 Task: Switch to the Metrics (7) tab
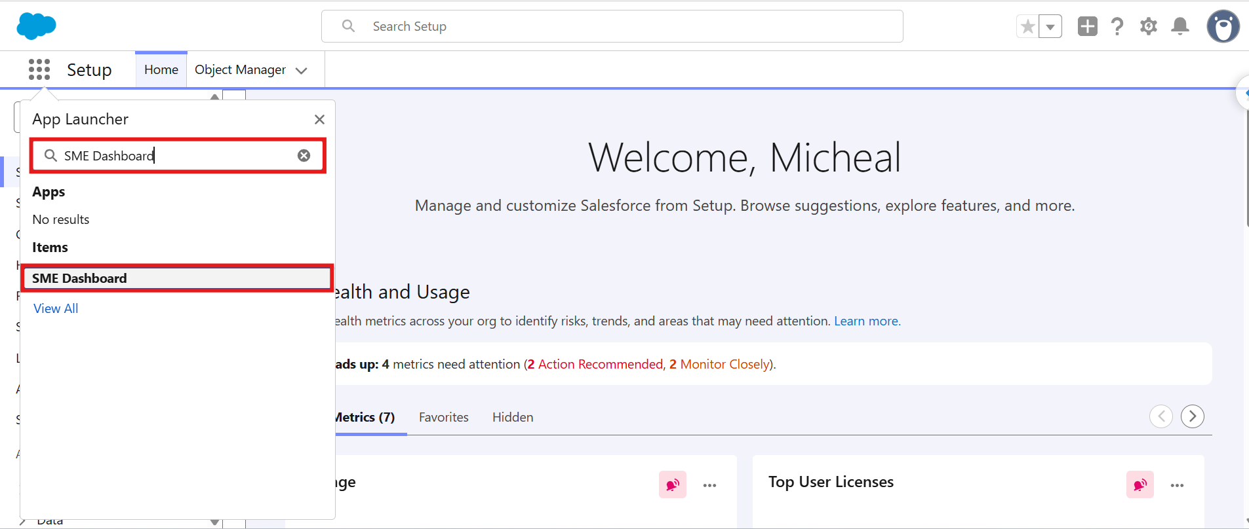365,417
